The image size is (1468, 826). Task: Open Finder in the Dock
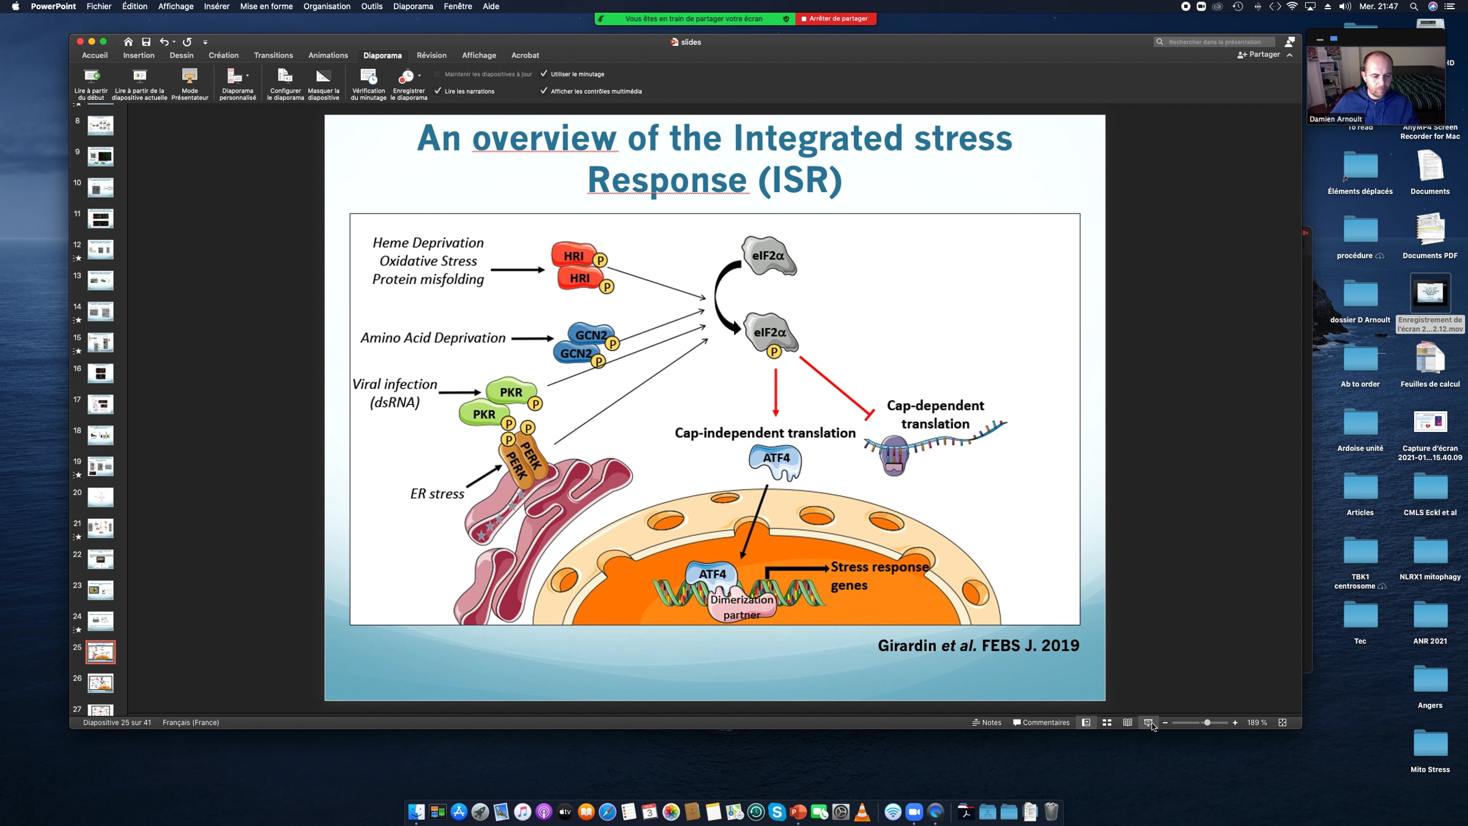[x=416, y=812]
